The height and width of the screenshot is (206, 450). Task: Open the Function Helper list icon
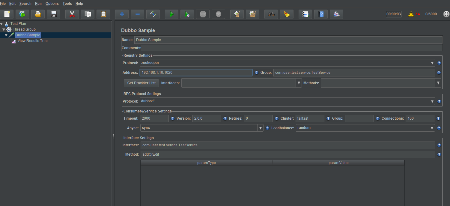305,14
